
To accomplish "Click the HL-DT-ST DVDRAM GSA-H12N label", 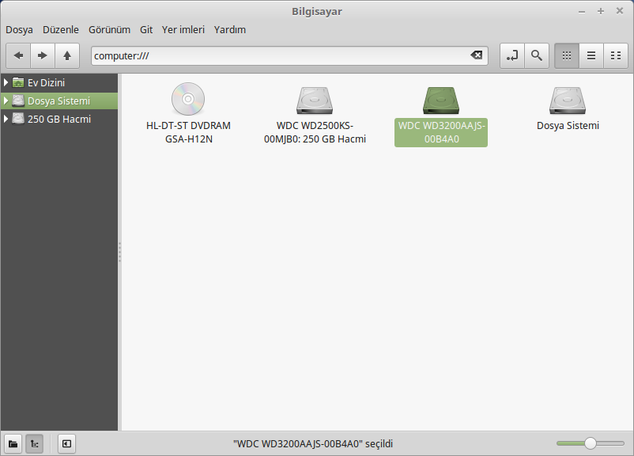I will click(x=188, y=132).
